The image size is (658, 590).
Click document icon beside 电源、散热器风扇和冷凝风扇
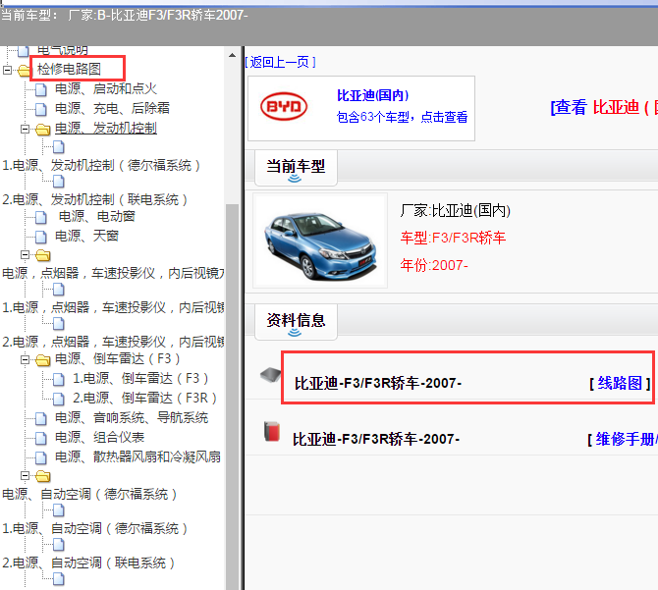40,457
